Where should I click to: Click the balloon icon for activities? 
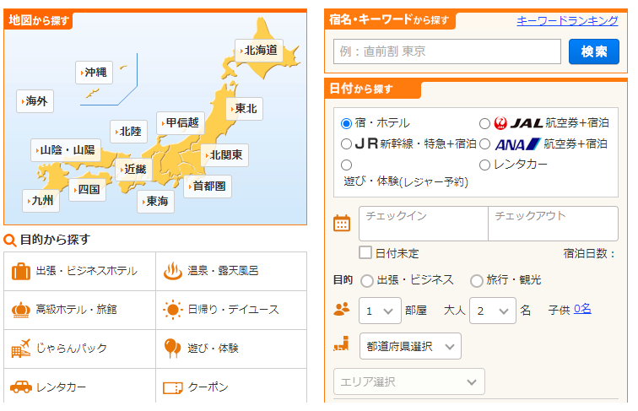coord(172,348)
